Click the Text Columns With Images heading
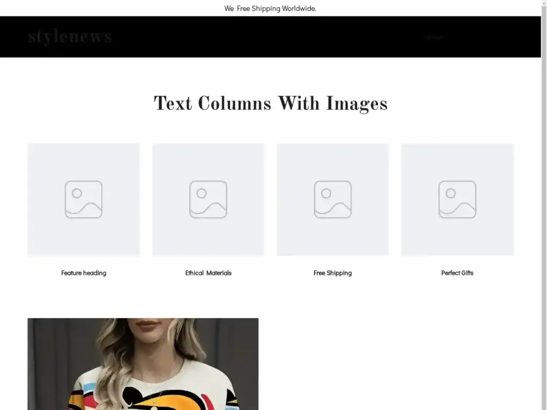This screenshot has width=547, height=410. tap(270, 104)
